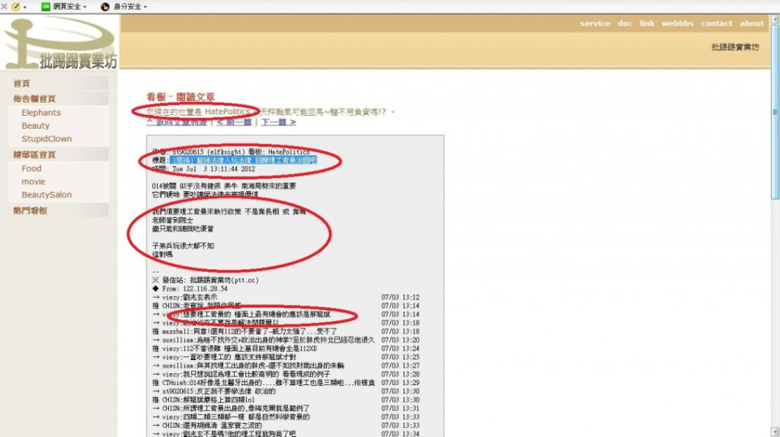
Task: Open the Elephants board in sidebar
Action: 41,112
